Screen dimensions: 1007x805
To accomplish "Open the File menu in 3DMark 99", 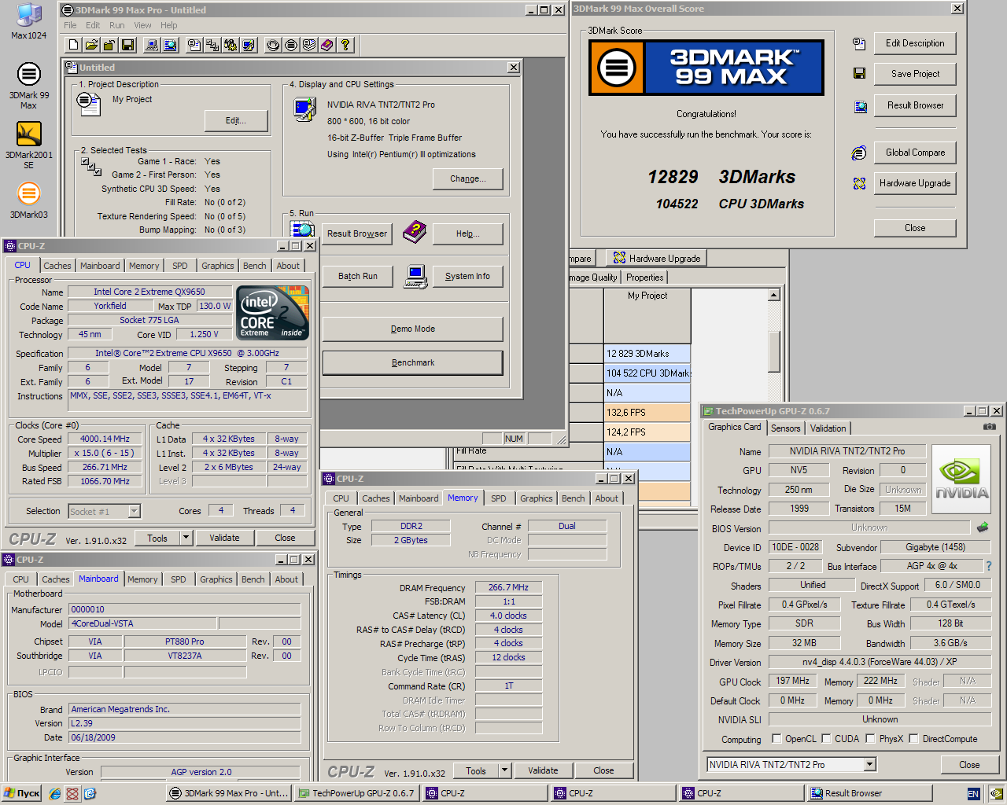I will click(x=71, y=25).
